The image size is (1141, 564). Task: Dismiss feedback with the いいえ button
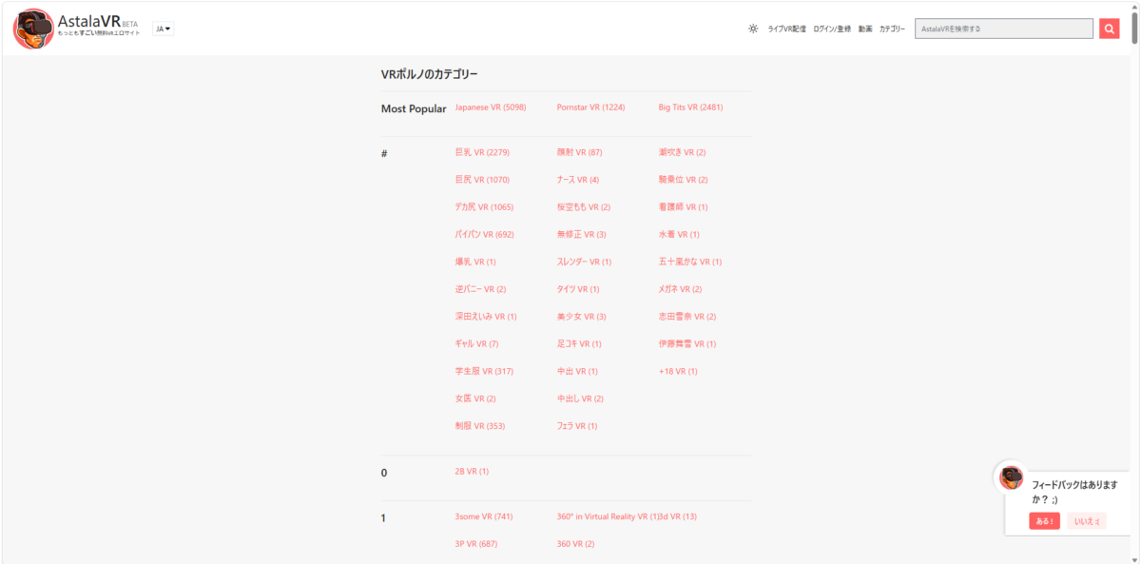pos(1087,521)
